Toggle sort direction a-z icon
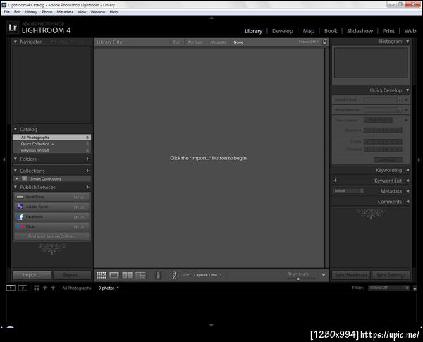Image resolution: width=423 pixels, height=342 pixels. pos(174,275)
